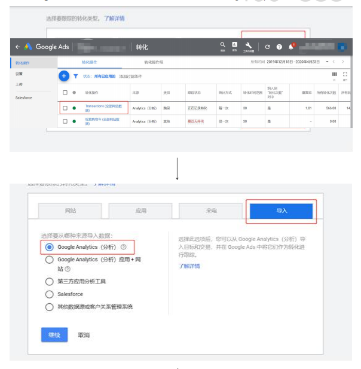Viewport: 361px width, 369px height.
Task: Select Salesforce radio option
Action: click(50, 294)
